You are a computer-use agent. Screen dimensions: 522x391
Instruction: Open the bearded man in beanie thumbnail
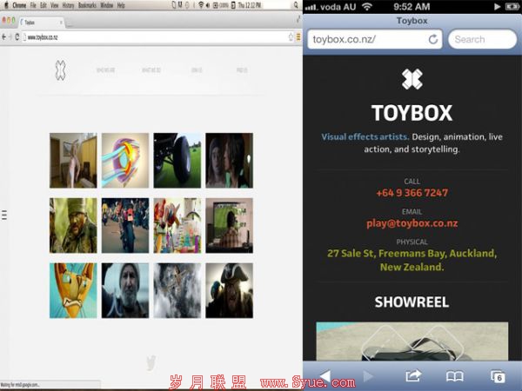125,290
